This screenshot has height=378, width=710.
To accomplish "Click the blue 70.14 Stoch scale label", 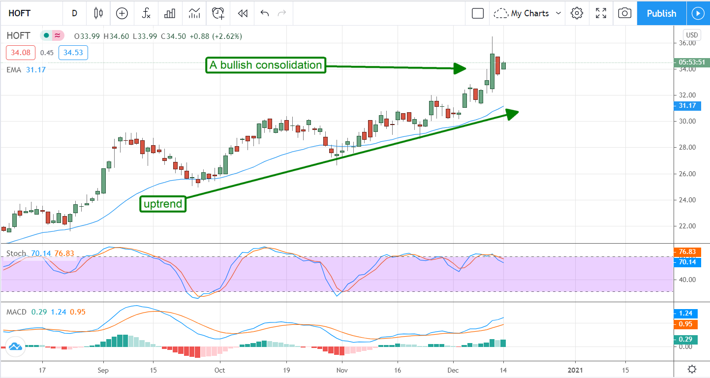I will point(688,262).
